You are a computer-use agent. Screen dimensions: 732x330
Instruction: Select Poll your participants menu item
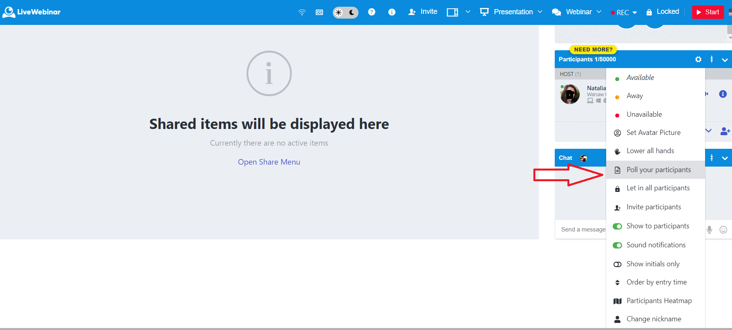tap(658, 170)
